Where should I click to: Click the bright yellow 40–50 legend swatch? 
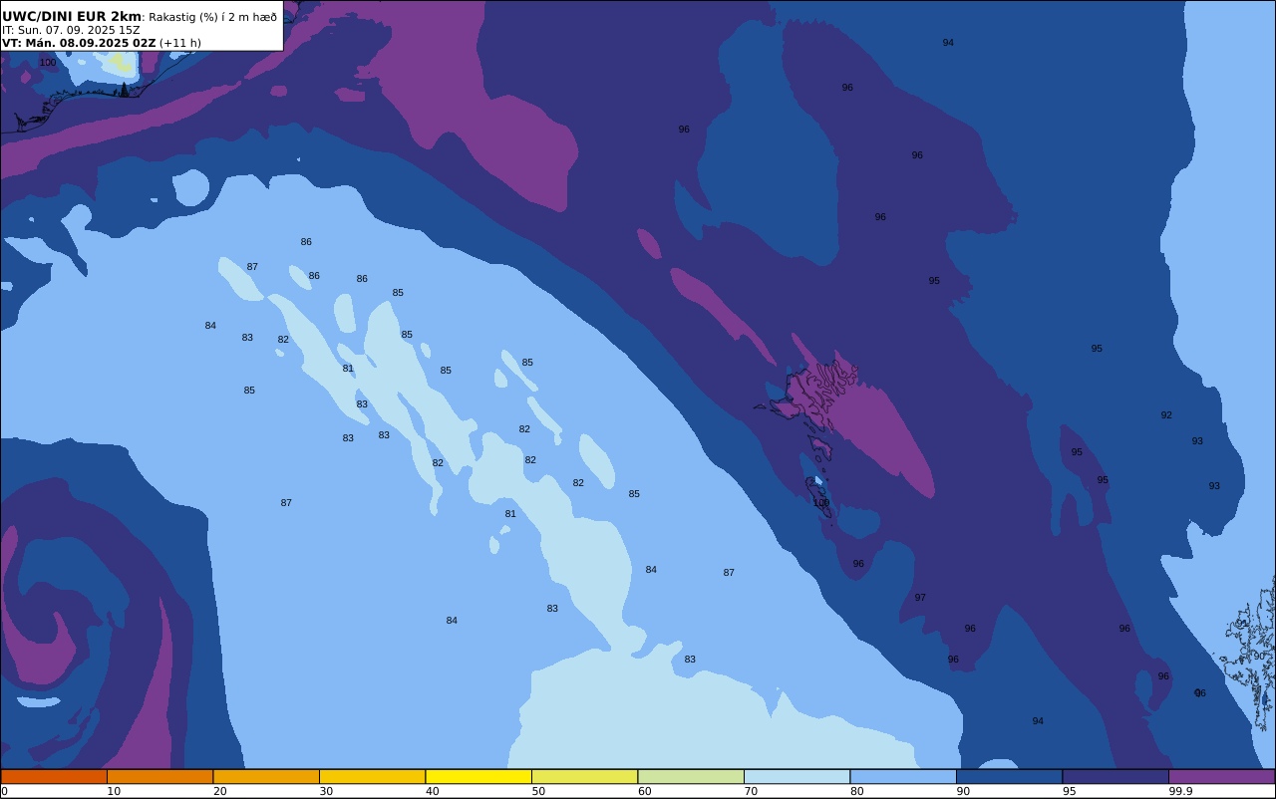(478, 776)
